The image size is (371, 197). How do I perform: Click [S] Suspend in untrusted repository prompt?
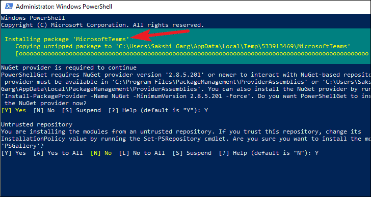[192, 153]
